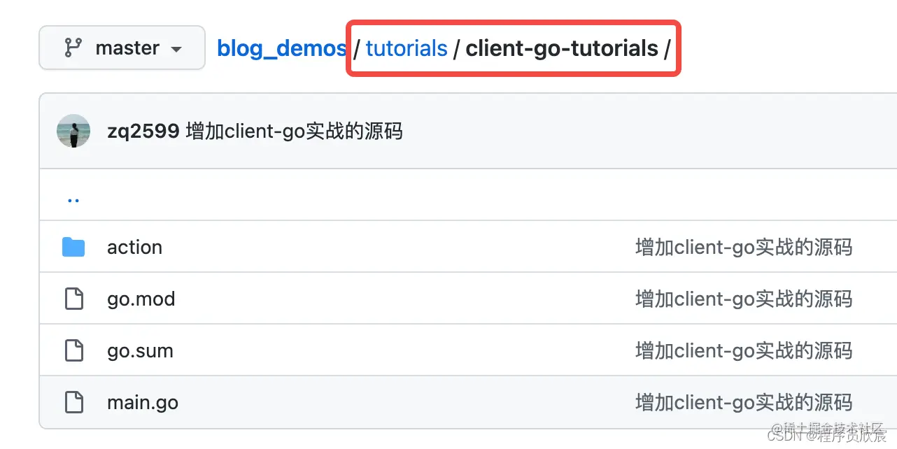Viewport: 897px width, 449px height.
Task: Open the action folder
Action: 134,247
